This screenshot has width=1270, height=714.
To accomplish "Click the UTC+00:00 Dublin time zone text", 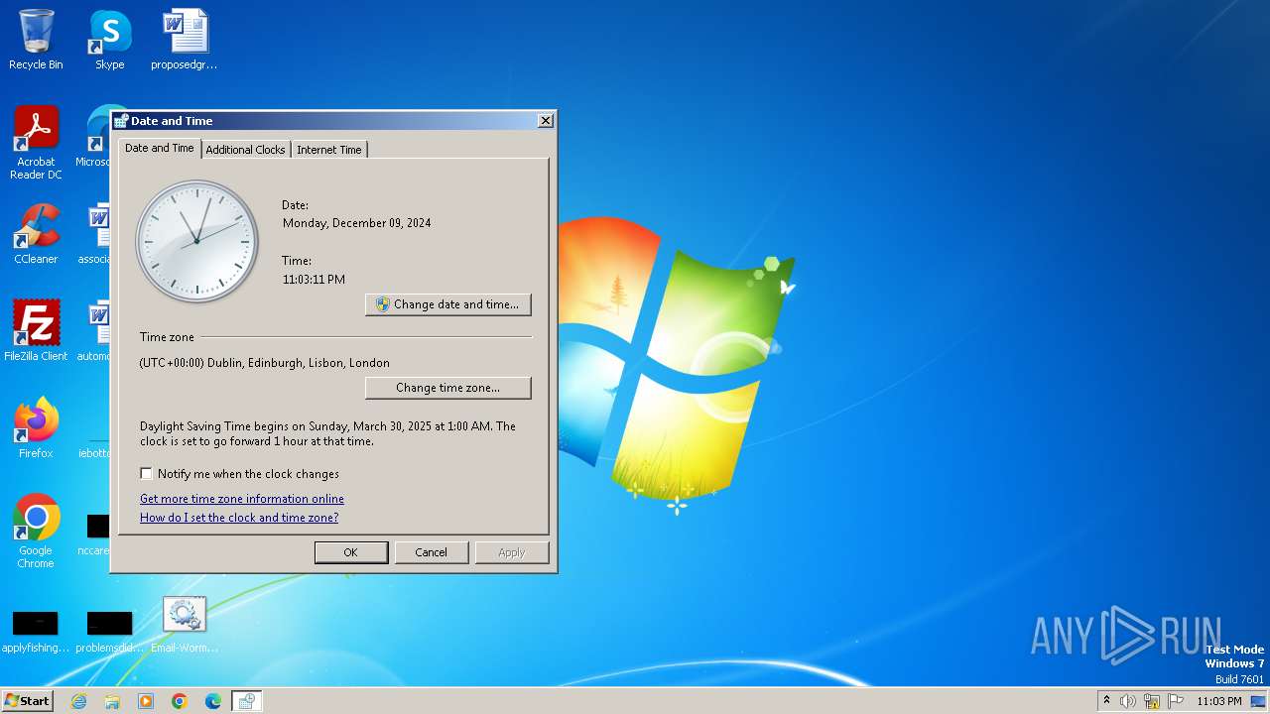I will click(265, 363).
